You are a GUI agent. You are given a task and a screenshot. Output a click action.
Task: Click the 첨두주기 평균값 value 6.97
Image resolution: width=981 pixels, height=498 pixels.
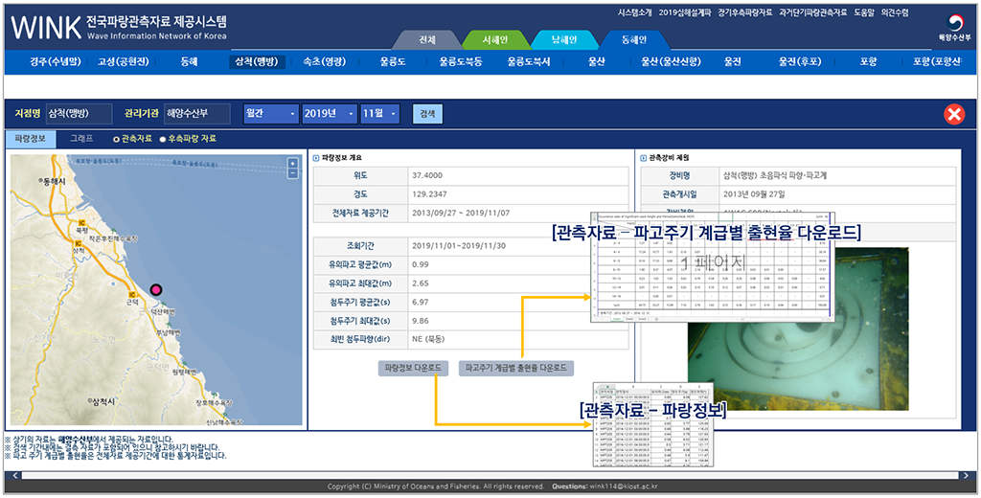click(421, 303)
